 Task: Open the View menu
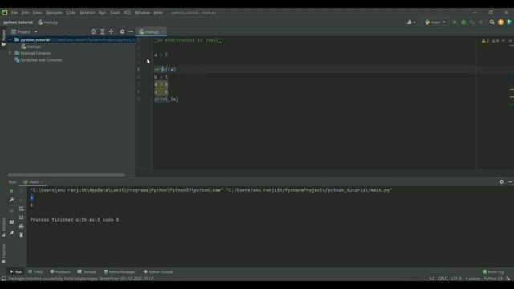click(37, 13)
